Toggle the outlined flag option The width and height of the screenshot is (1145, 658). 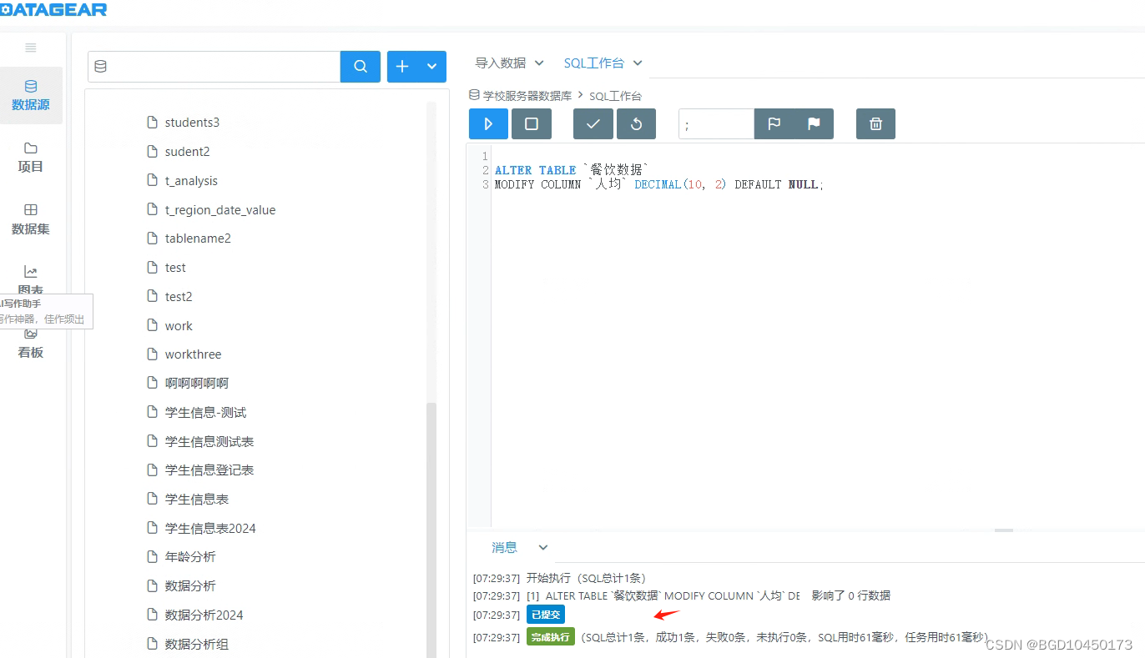(x=774, y=123)
